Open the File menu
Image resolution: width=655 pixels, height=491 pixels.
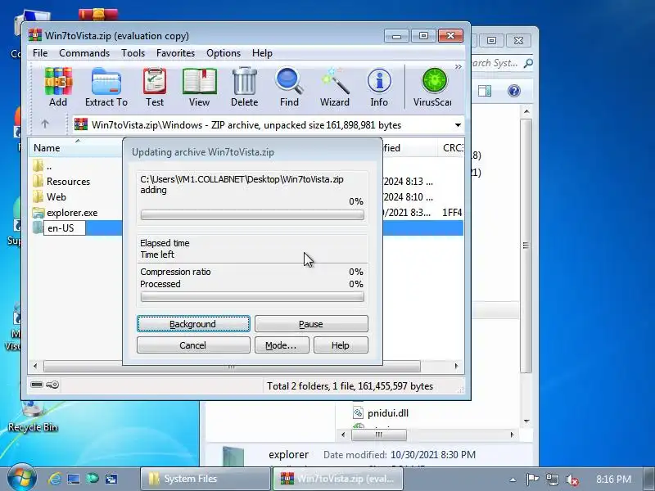(40, 53)
